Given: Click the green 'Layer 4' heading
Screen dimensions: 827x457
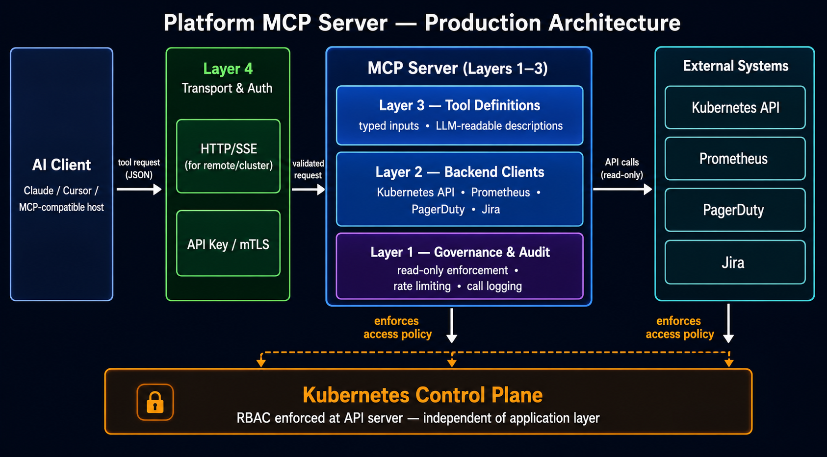Looking at the screenshot, I should (228, 69).
